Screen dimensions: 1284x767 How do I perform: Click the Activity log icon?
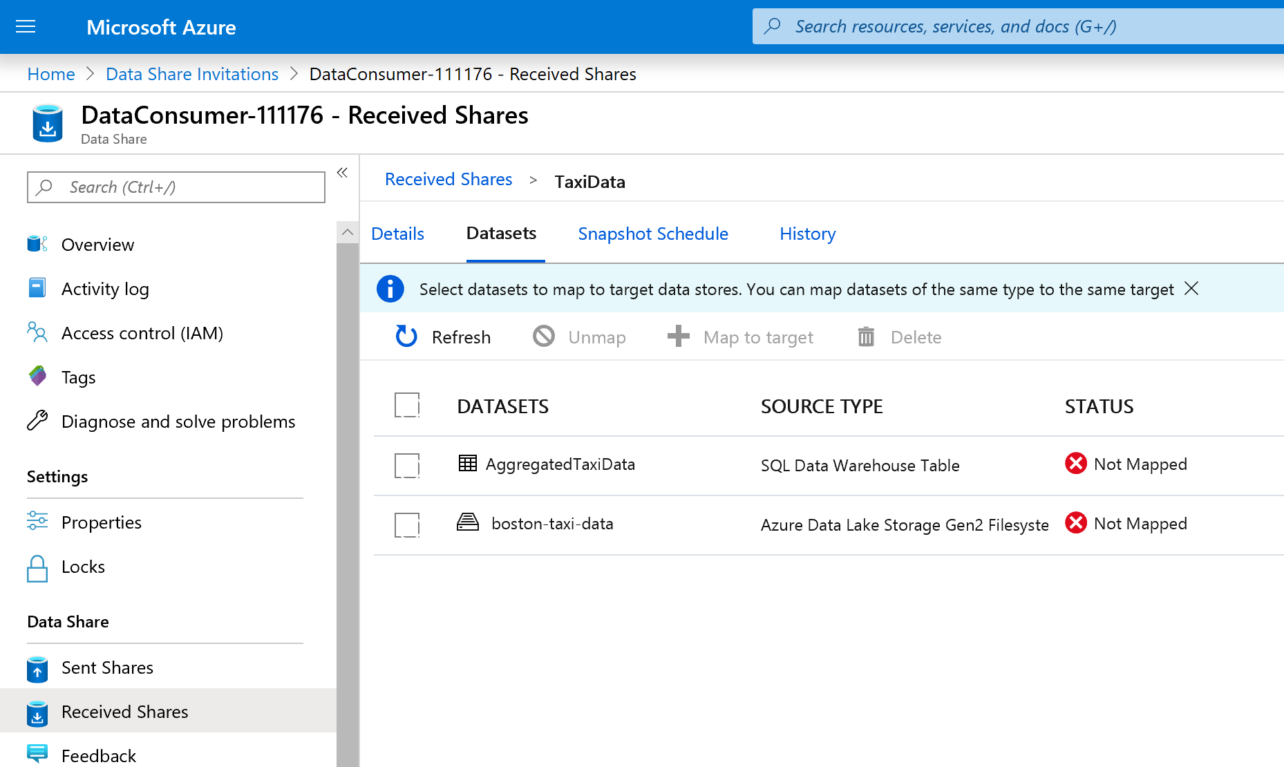37,288
